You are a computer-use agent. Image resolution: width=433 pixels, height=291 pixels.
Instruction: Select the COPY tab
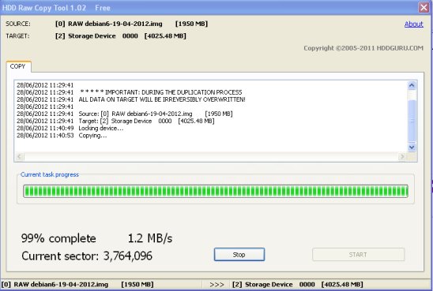coord(18,66)
